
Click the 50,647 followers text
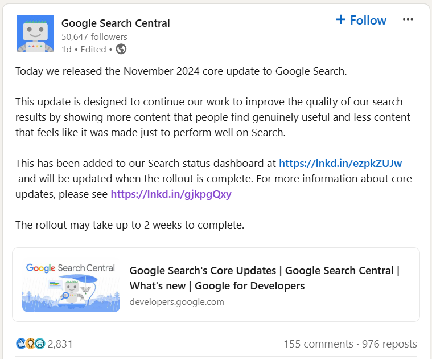(x=94, y=37)
